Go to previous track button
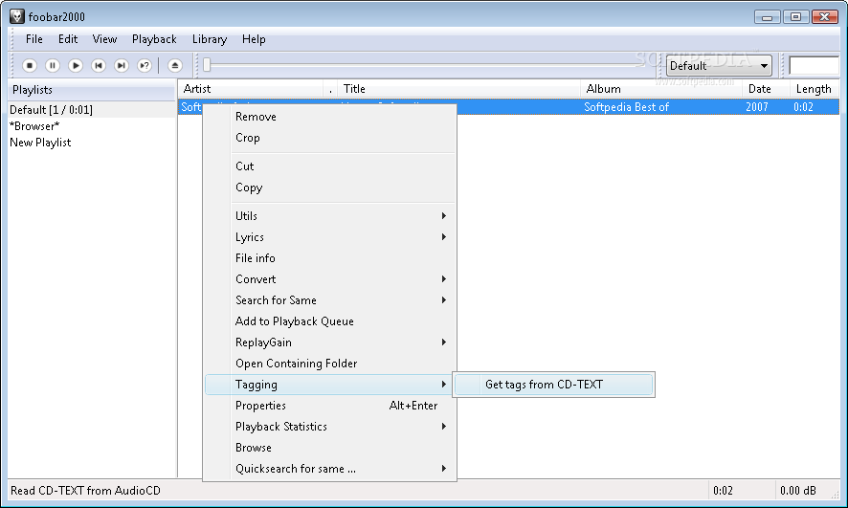Viewport: 848px width, 508px height. [x=99, y=65]
